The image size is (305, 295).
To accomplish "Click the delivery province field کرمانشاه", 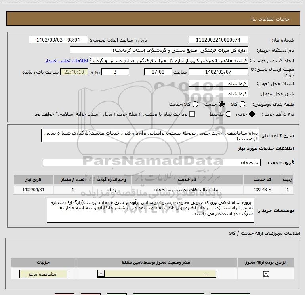I will [218, 84].
